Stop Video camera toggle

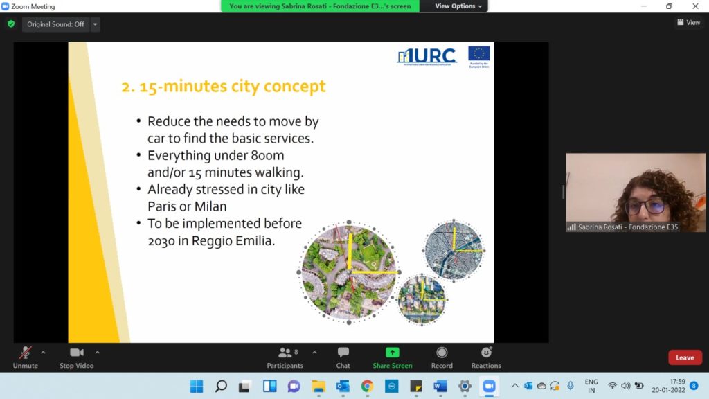click(76, 357)
